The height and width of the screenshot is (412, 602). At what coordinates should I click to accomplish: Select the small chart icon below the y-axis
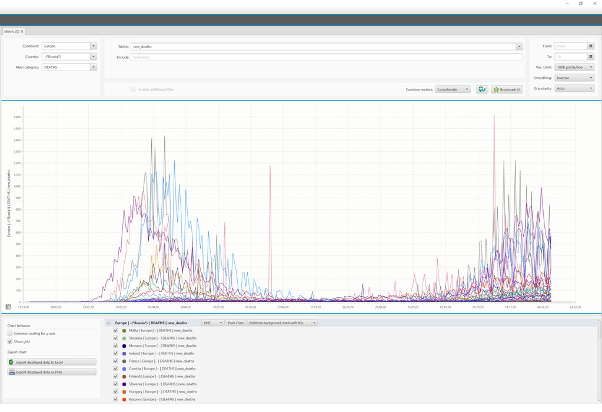coord(9,307)
